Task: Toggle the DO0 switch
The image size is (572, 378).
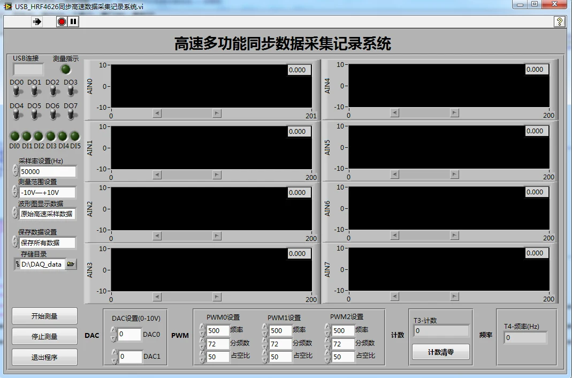Action: pyautogui.click(x=17, y=91)
